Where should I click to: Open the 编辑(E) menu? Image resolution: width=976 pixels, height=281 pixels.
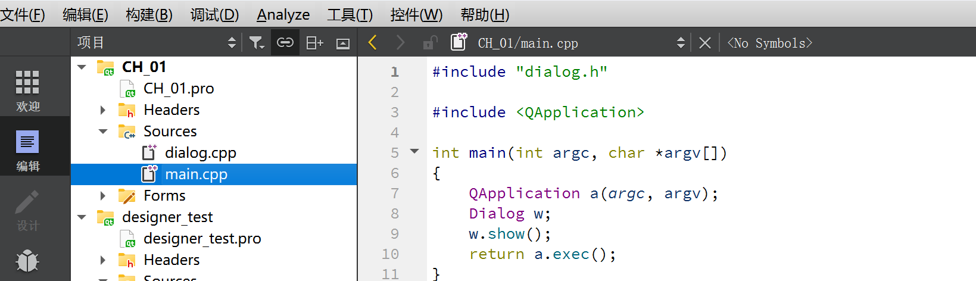point(85,14)
